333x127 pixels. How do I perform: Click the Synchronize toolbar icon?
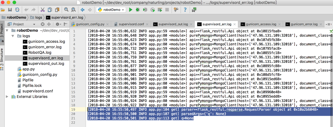coord(17,10)
